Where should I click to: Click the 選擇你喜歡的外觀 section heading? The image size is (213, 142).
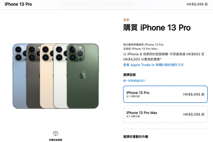(135, 136)
